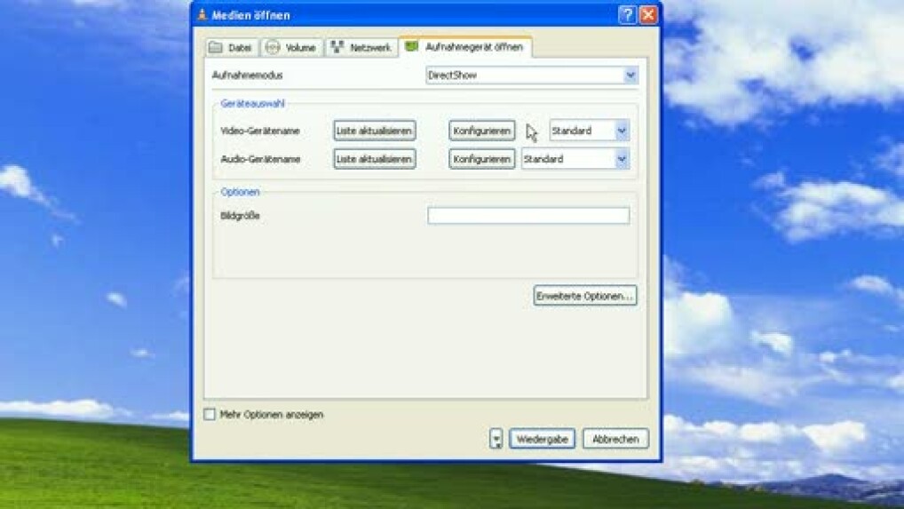Click Liste aktualisieren for Audio-Gerätename
The image size is (904, 509).
click(375, 159)
